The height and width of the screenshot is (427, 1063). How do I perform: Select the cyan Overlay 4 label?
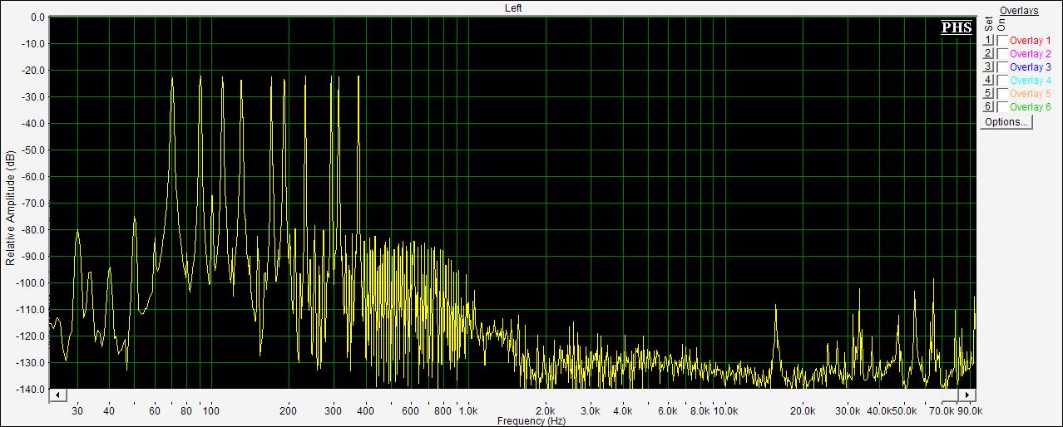pos(1030,81)
